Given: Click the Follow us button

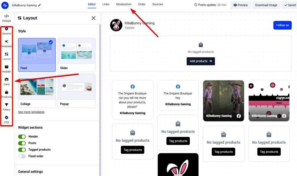Looking at the screenshot, I should [282, 25].
